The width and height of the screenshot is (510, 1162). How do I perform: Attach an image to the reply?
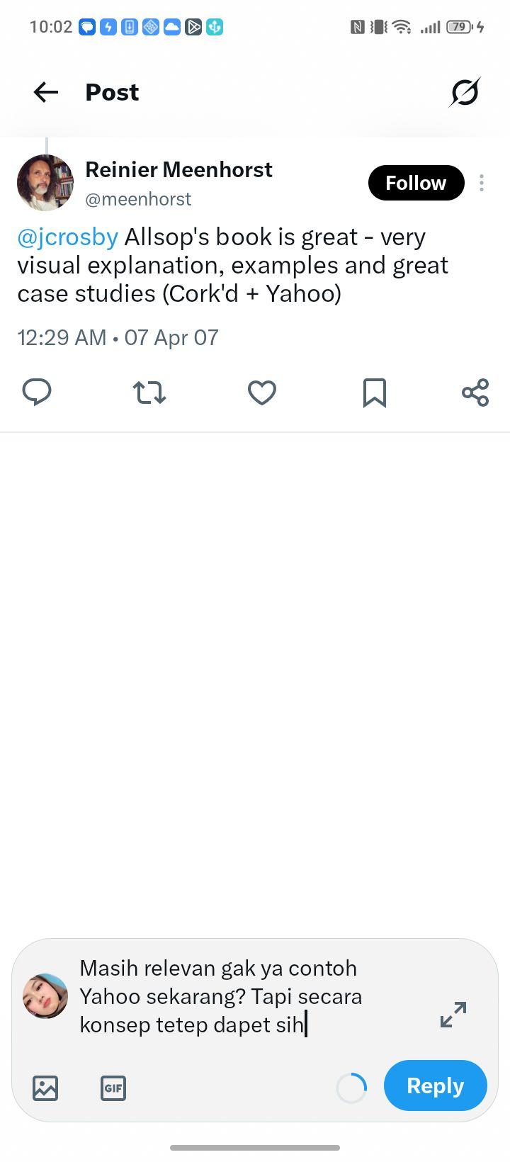coord(45,1088)
